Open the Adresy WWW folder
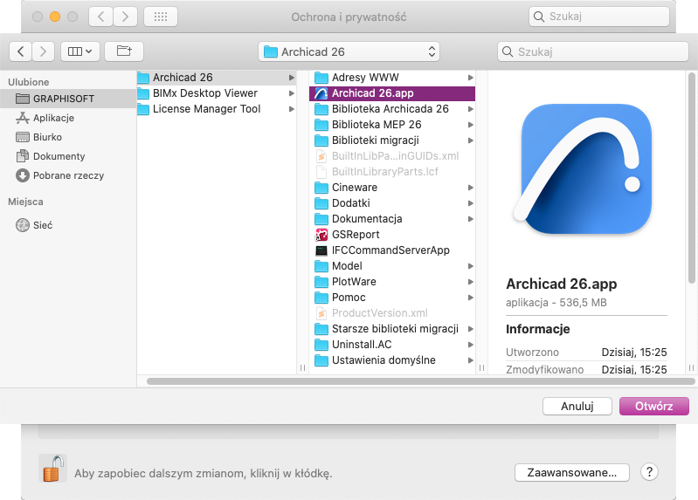This screenshot has width=698, height=500. (392, 78)
